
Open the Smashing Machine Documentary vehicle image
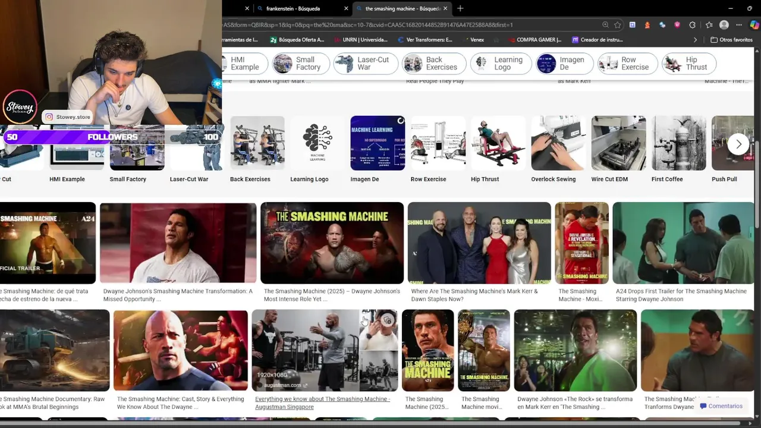55,351
